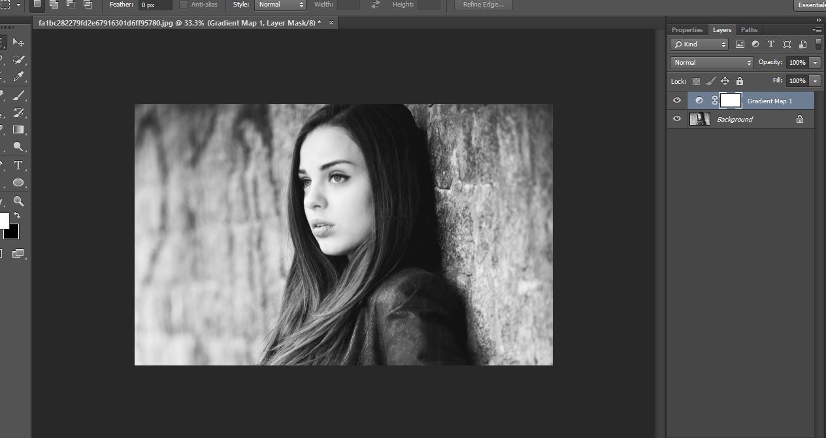Image resolution: width=826 pixels, height=438 pixels.
Task: Click the black background color swatch
Action: click(x=12, y=232)
